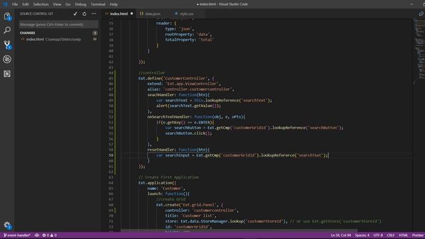Click the SOURCE CONTROL: GIT panel title
The width and height of the screenshot is (425, 239).
[37, 13]
